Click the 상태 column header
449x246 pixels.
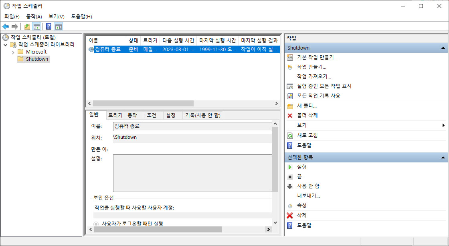coord(133,40)
